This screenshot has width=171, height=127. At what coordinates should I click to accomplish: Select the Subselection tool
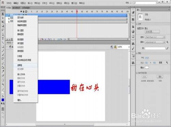pyautogui.click(x=3, y=18)
